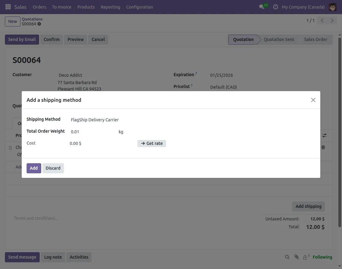Delete the order line using the trash icon
The height and width of the screenshot is (269, 342).
323,147
